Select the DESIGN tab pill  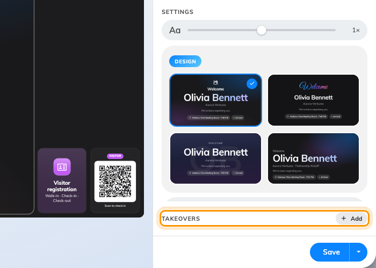tap(185, 61)
